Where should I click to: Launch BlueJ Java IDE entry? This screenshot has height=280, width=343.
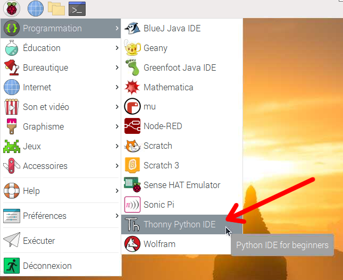click(x=182, y=28)
